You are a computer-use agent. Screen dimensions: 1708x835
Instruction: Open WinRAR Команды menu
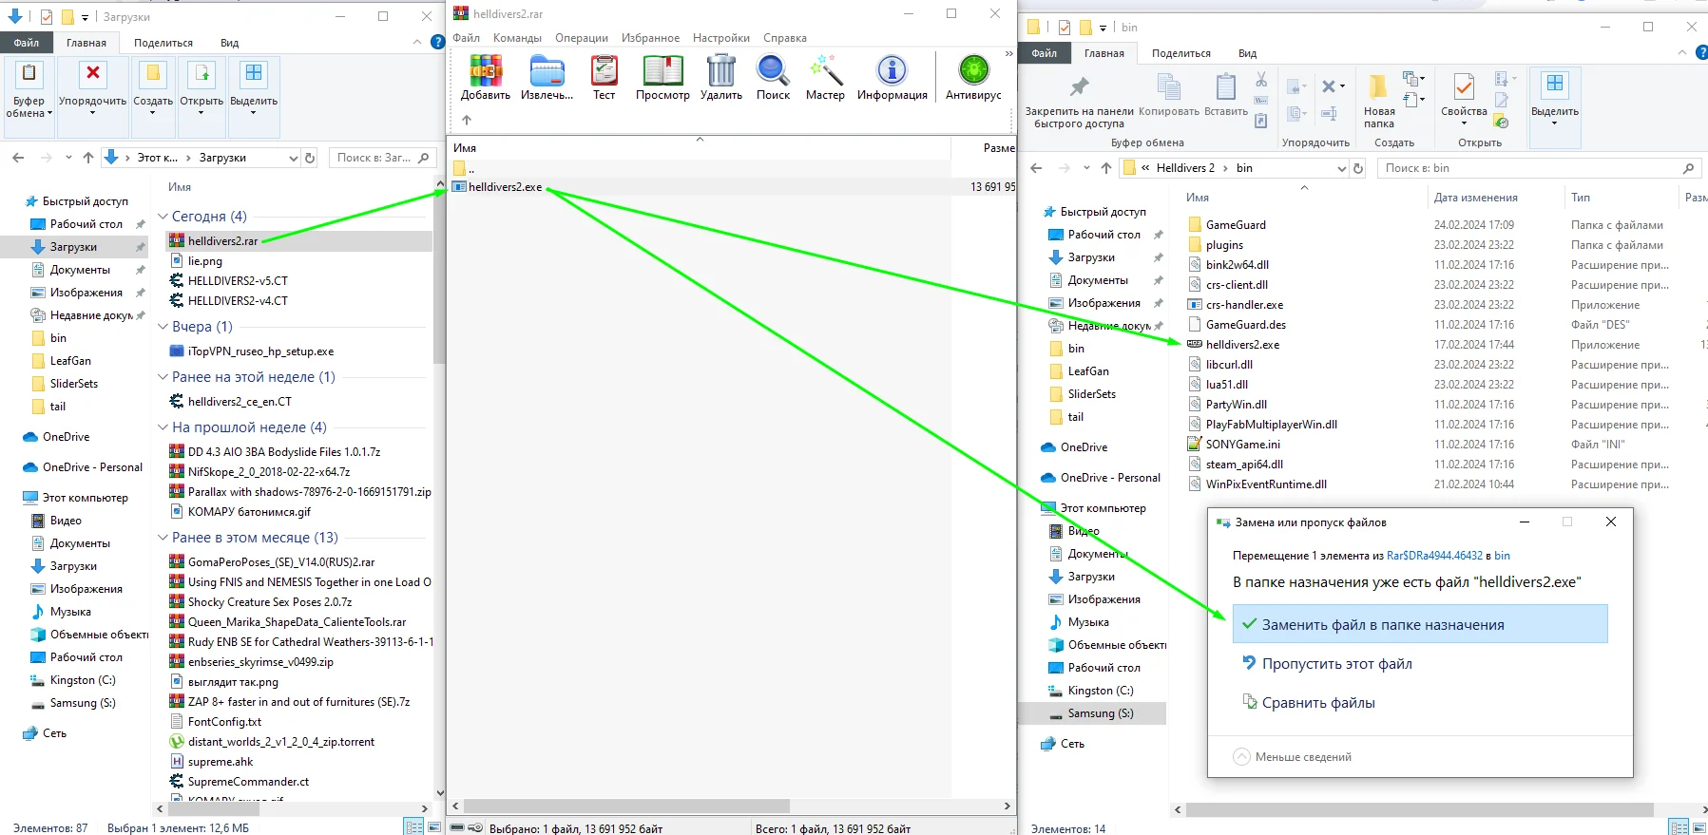[517, 38]
